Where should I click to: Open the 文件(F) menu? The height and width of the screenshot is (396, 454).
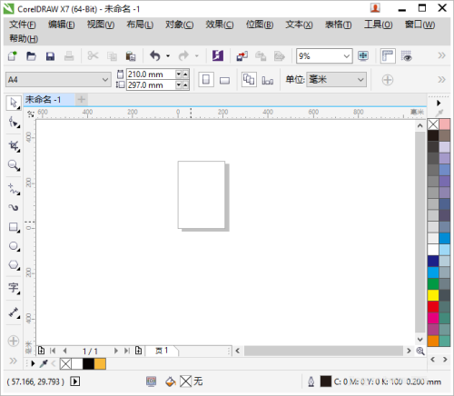click(x=23, y=25)
